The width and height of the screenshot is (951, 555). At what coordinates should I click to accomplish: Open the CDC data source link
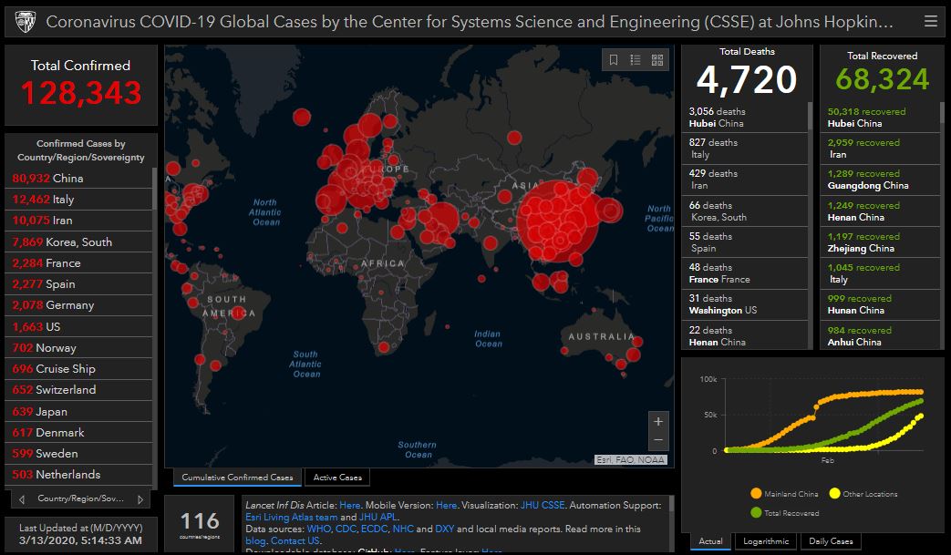click(346, 529)
